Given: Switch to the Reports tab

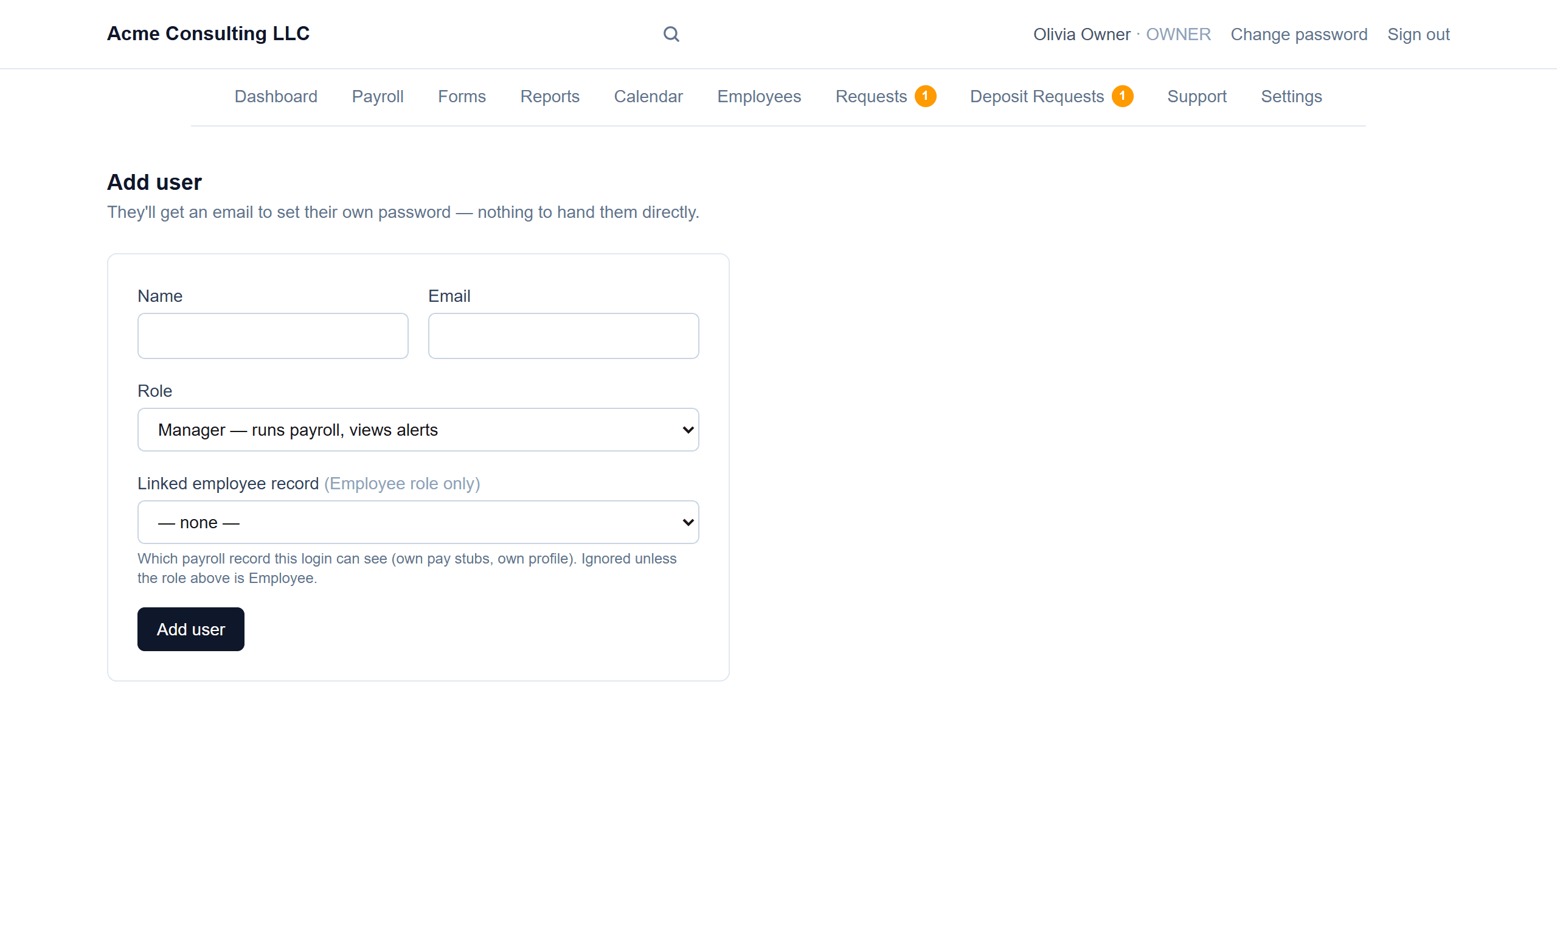Looking at the screenshot, I should click(550, 97).
